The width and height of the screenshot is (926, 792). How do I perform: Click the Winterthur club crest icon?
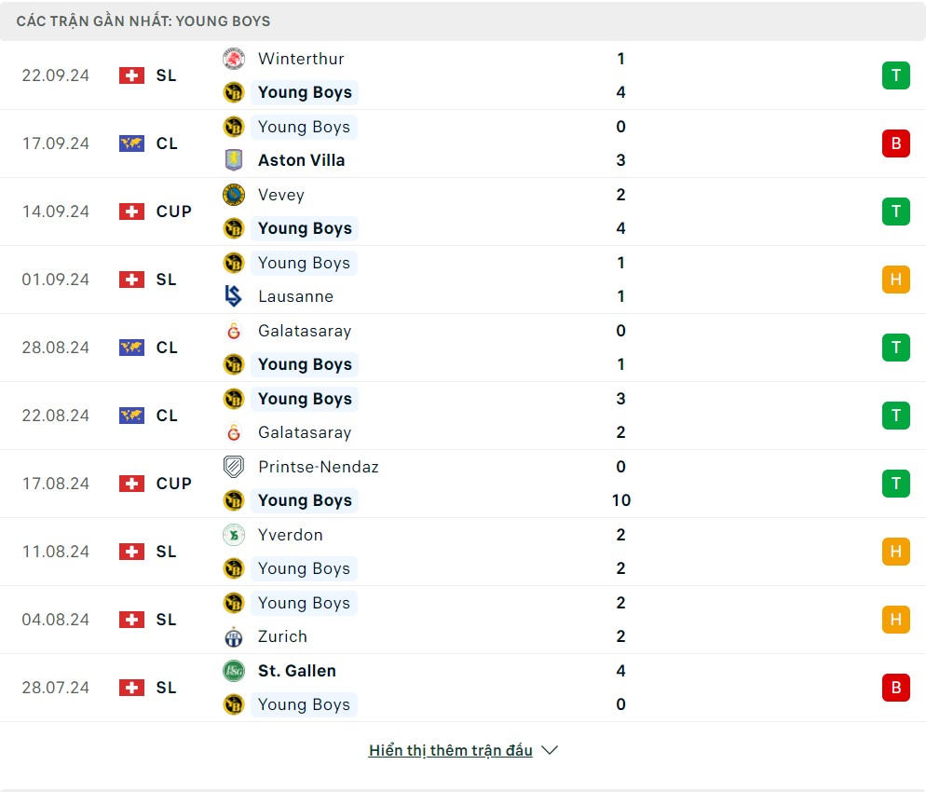click(x=234, y=59)
